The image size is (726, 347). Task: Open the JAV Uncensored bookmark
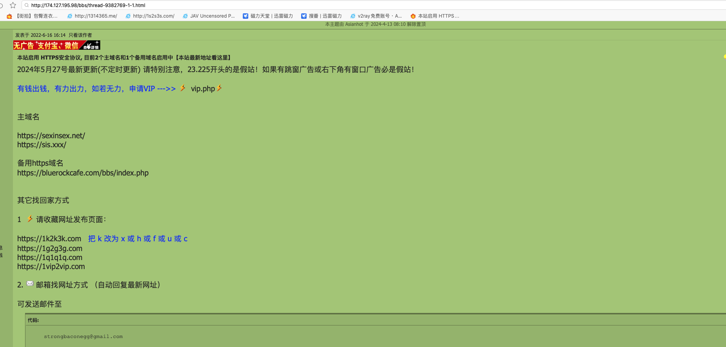pyautogui.click(x=209, y=16)
